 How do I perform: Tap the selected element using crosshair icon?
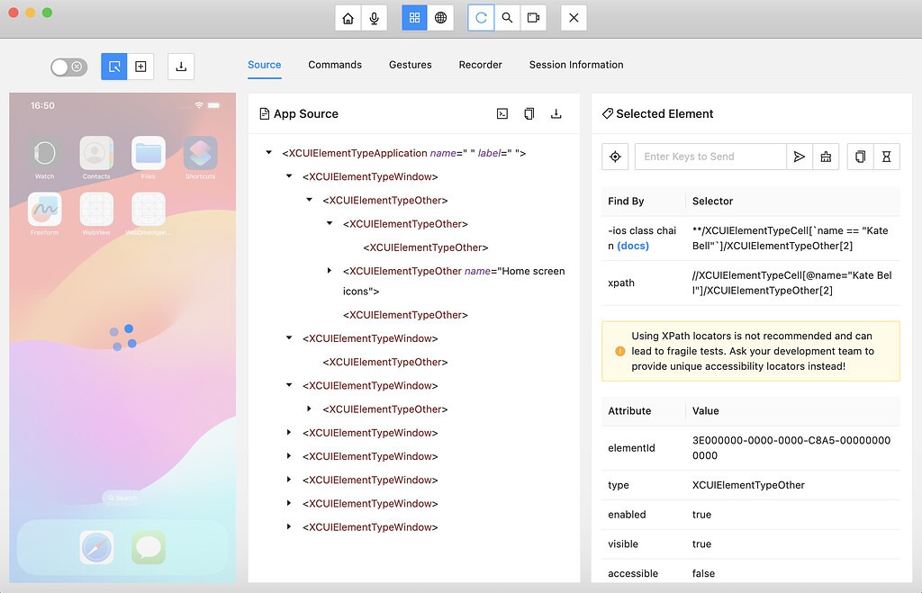click(x=615, y=156)
